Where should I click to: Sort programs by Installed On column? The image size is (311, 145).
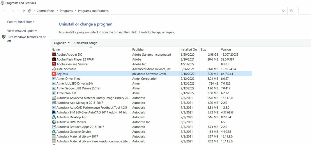(x=188, y=50)
